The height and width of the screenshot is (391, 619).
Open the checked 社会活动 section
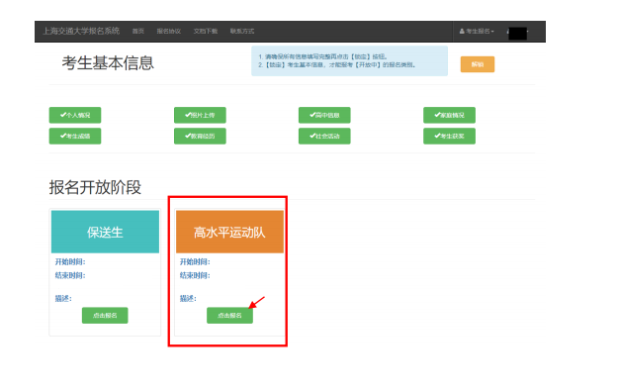click(x=324, y=136)
